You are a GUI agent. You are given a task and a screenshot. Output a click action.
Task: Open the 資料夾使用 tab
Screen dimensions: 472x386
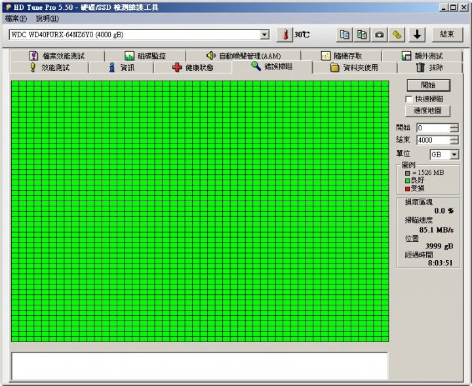tap(355, 68)
